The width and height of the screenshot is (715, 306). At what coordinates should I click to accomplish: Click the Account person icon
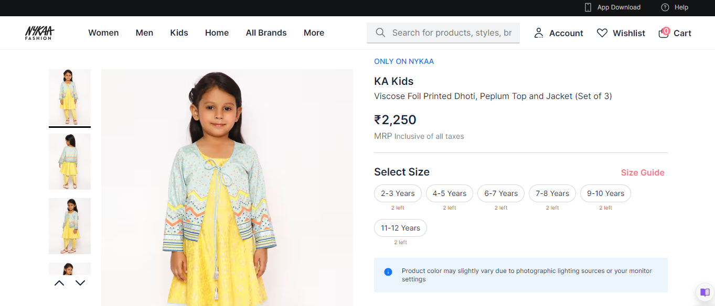[538, 33]
